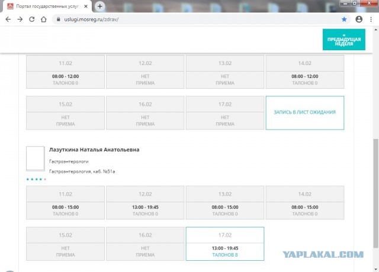Screen dimensions: 379x272
Task: Click Лазуткина's 13.02 slot 08:00 - 15:00
Action: (225, 203)
